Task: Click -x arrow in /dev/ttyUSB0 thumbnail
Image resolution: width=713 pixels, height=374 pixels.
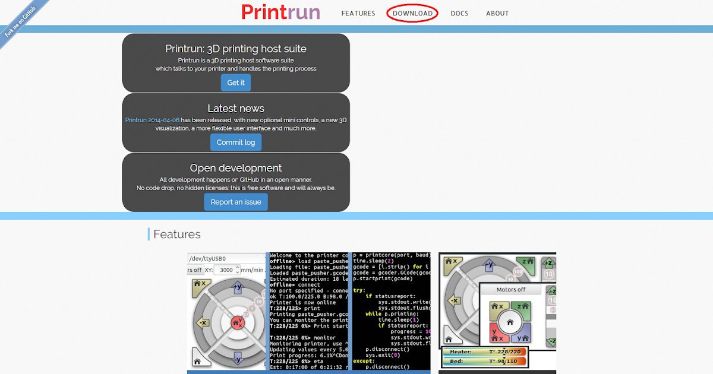Action: click(203, 323)
